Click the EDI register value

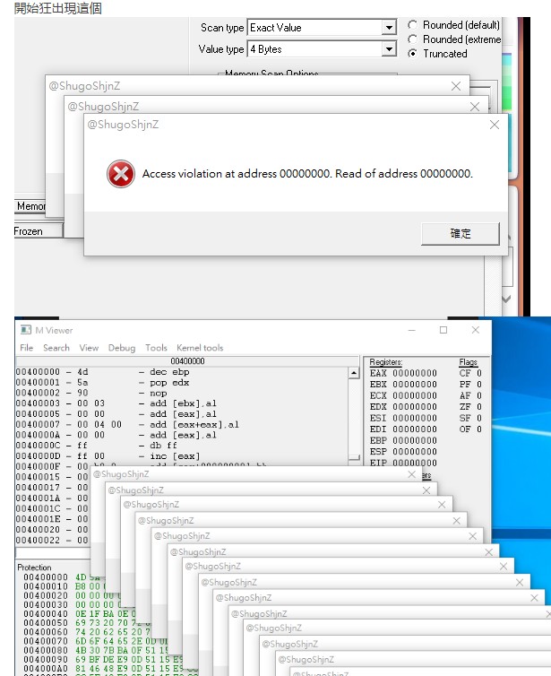pyautogui.click(x=415, y=429)
